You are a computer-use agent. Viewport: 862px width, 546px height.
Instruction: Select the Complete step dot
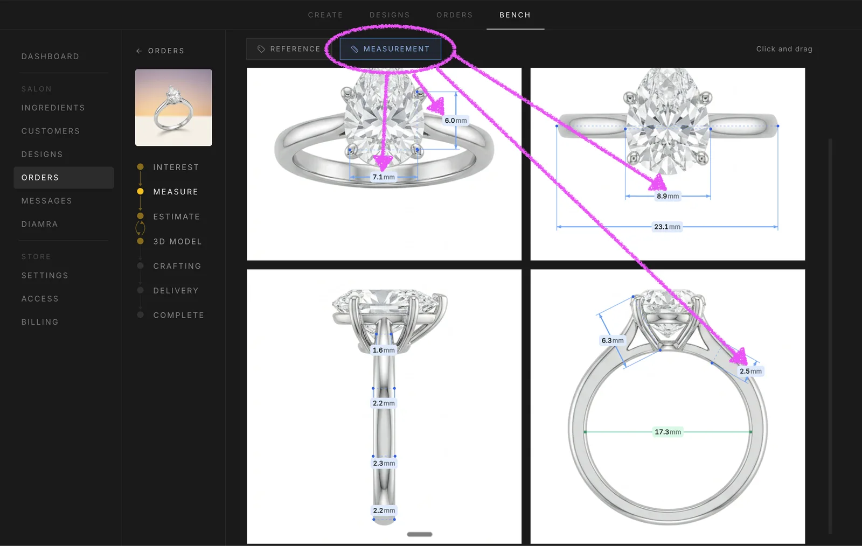[x=141, y=315]
